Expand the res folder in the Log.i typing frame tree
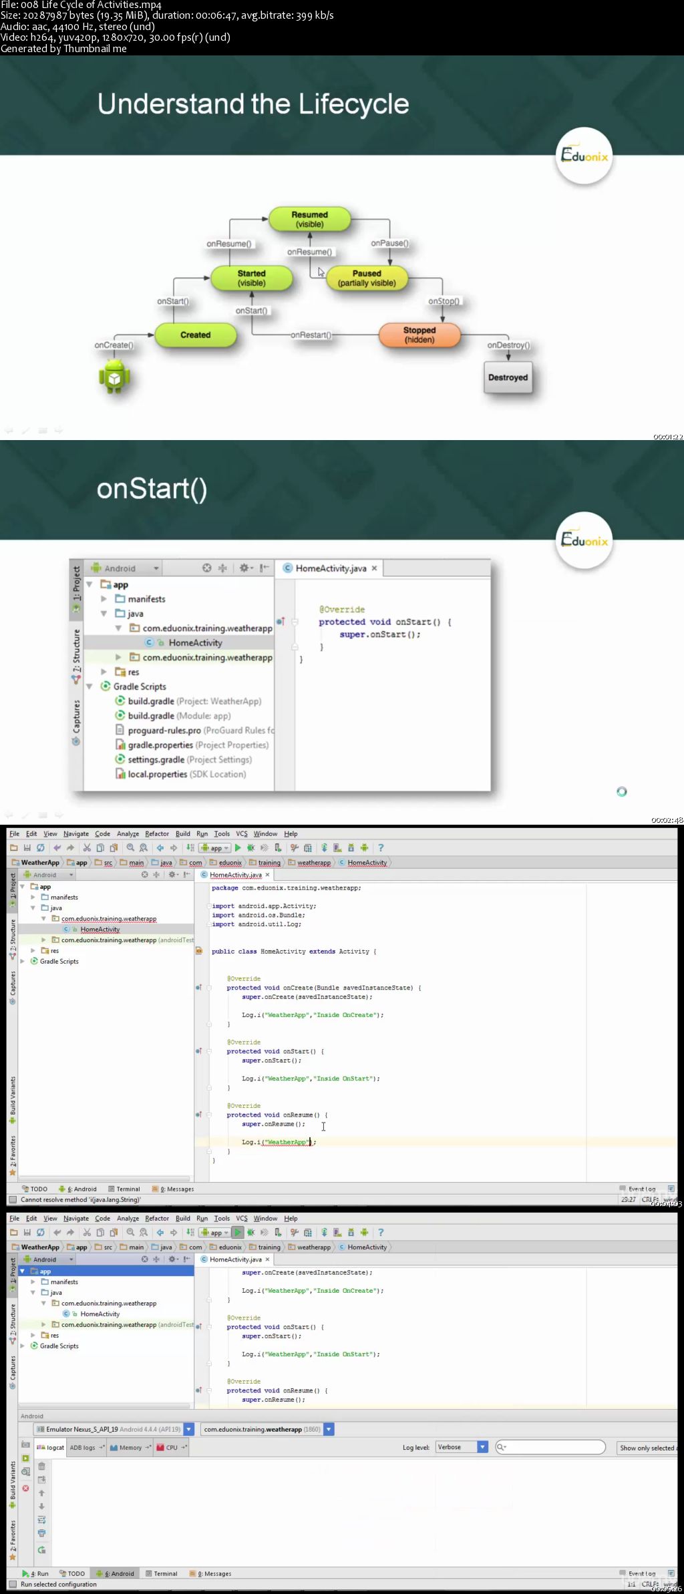The height and width of the screenshot is (1594, 684). [x=33, y=950]
